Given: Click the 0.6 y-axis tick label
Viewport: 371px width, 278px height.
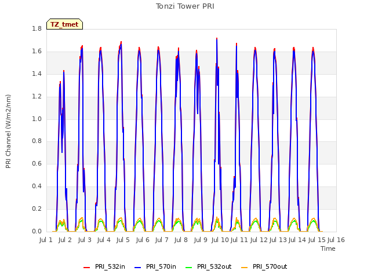Looking at the screenshot, I should tap(37, 163).
